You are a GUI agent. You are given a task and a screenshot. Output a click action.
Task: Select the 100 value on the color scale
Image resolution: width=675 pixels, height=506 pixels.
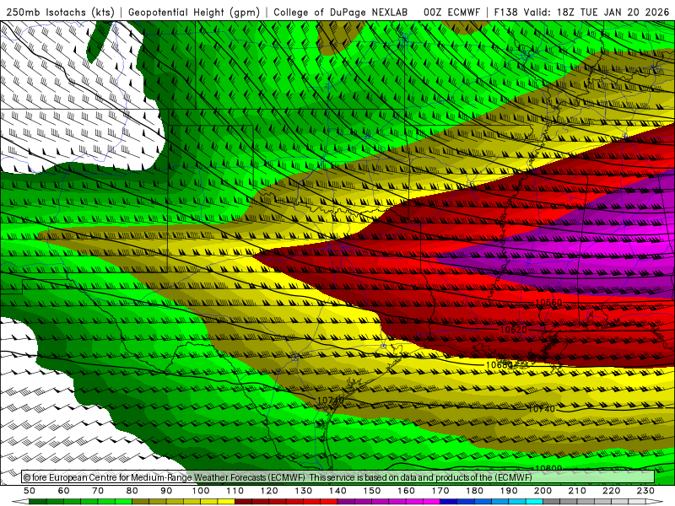pos(201,491)
